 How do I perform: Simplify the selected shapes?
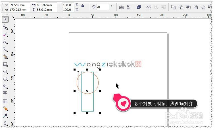point(196,7)
